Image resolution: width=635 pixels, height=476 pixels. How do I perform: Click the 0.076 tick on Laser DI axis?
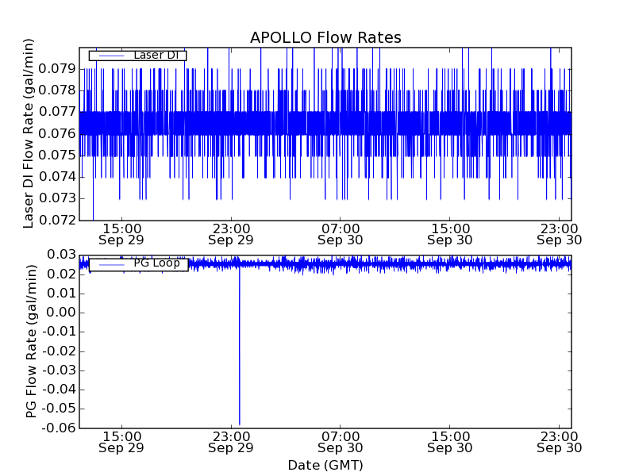(58, 133)
